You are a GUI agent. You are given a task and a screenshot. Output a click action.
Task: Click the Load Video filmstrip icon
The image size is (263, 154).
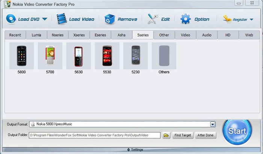pos(62,19)
